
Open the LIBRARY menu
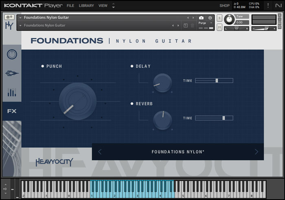(86, 6)
